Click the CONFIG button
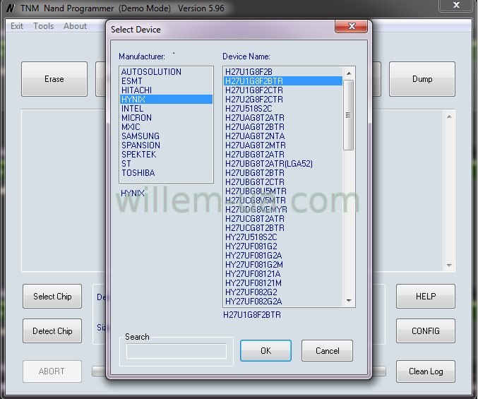Screen dimensions: 478x399 point(426,331)
